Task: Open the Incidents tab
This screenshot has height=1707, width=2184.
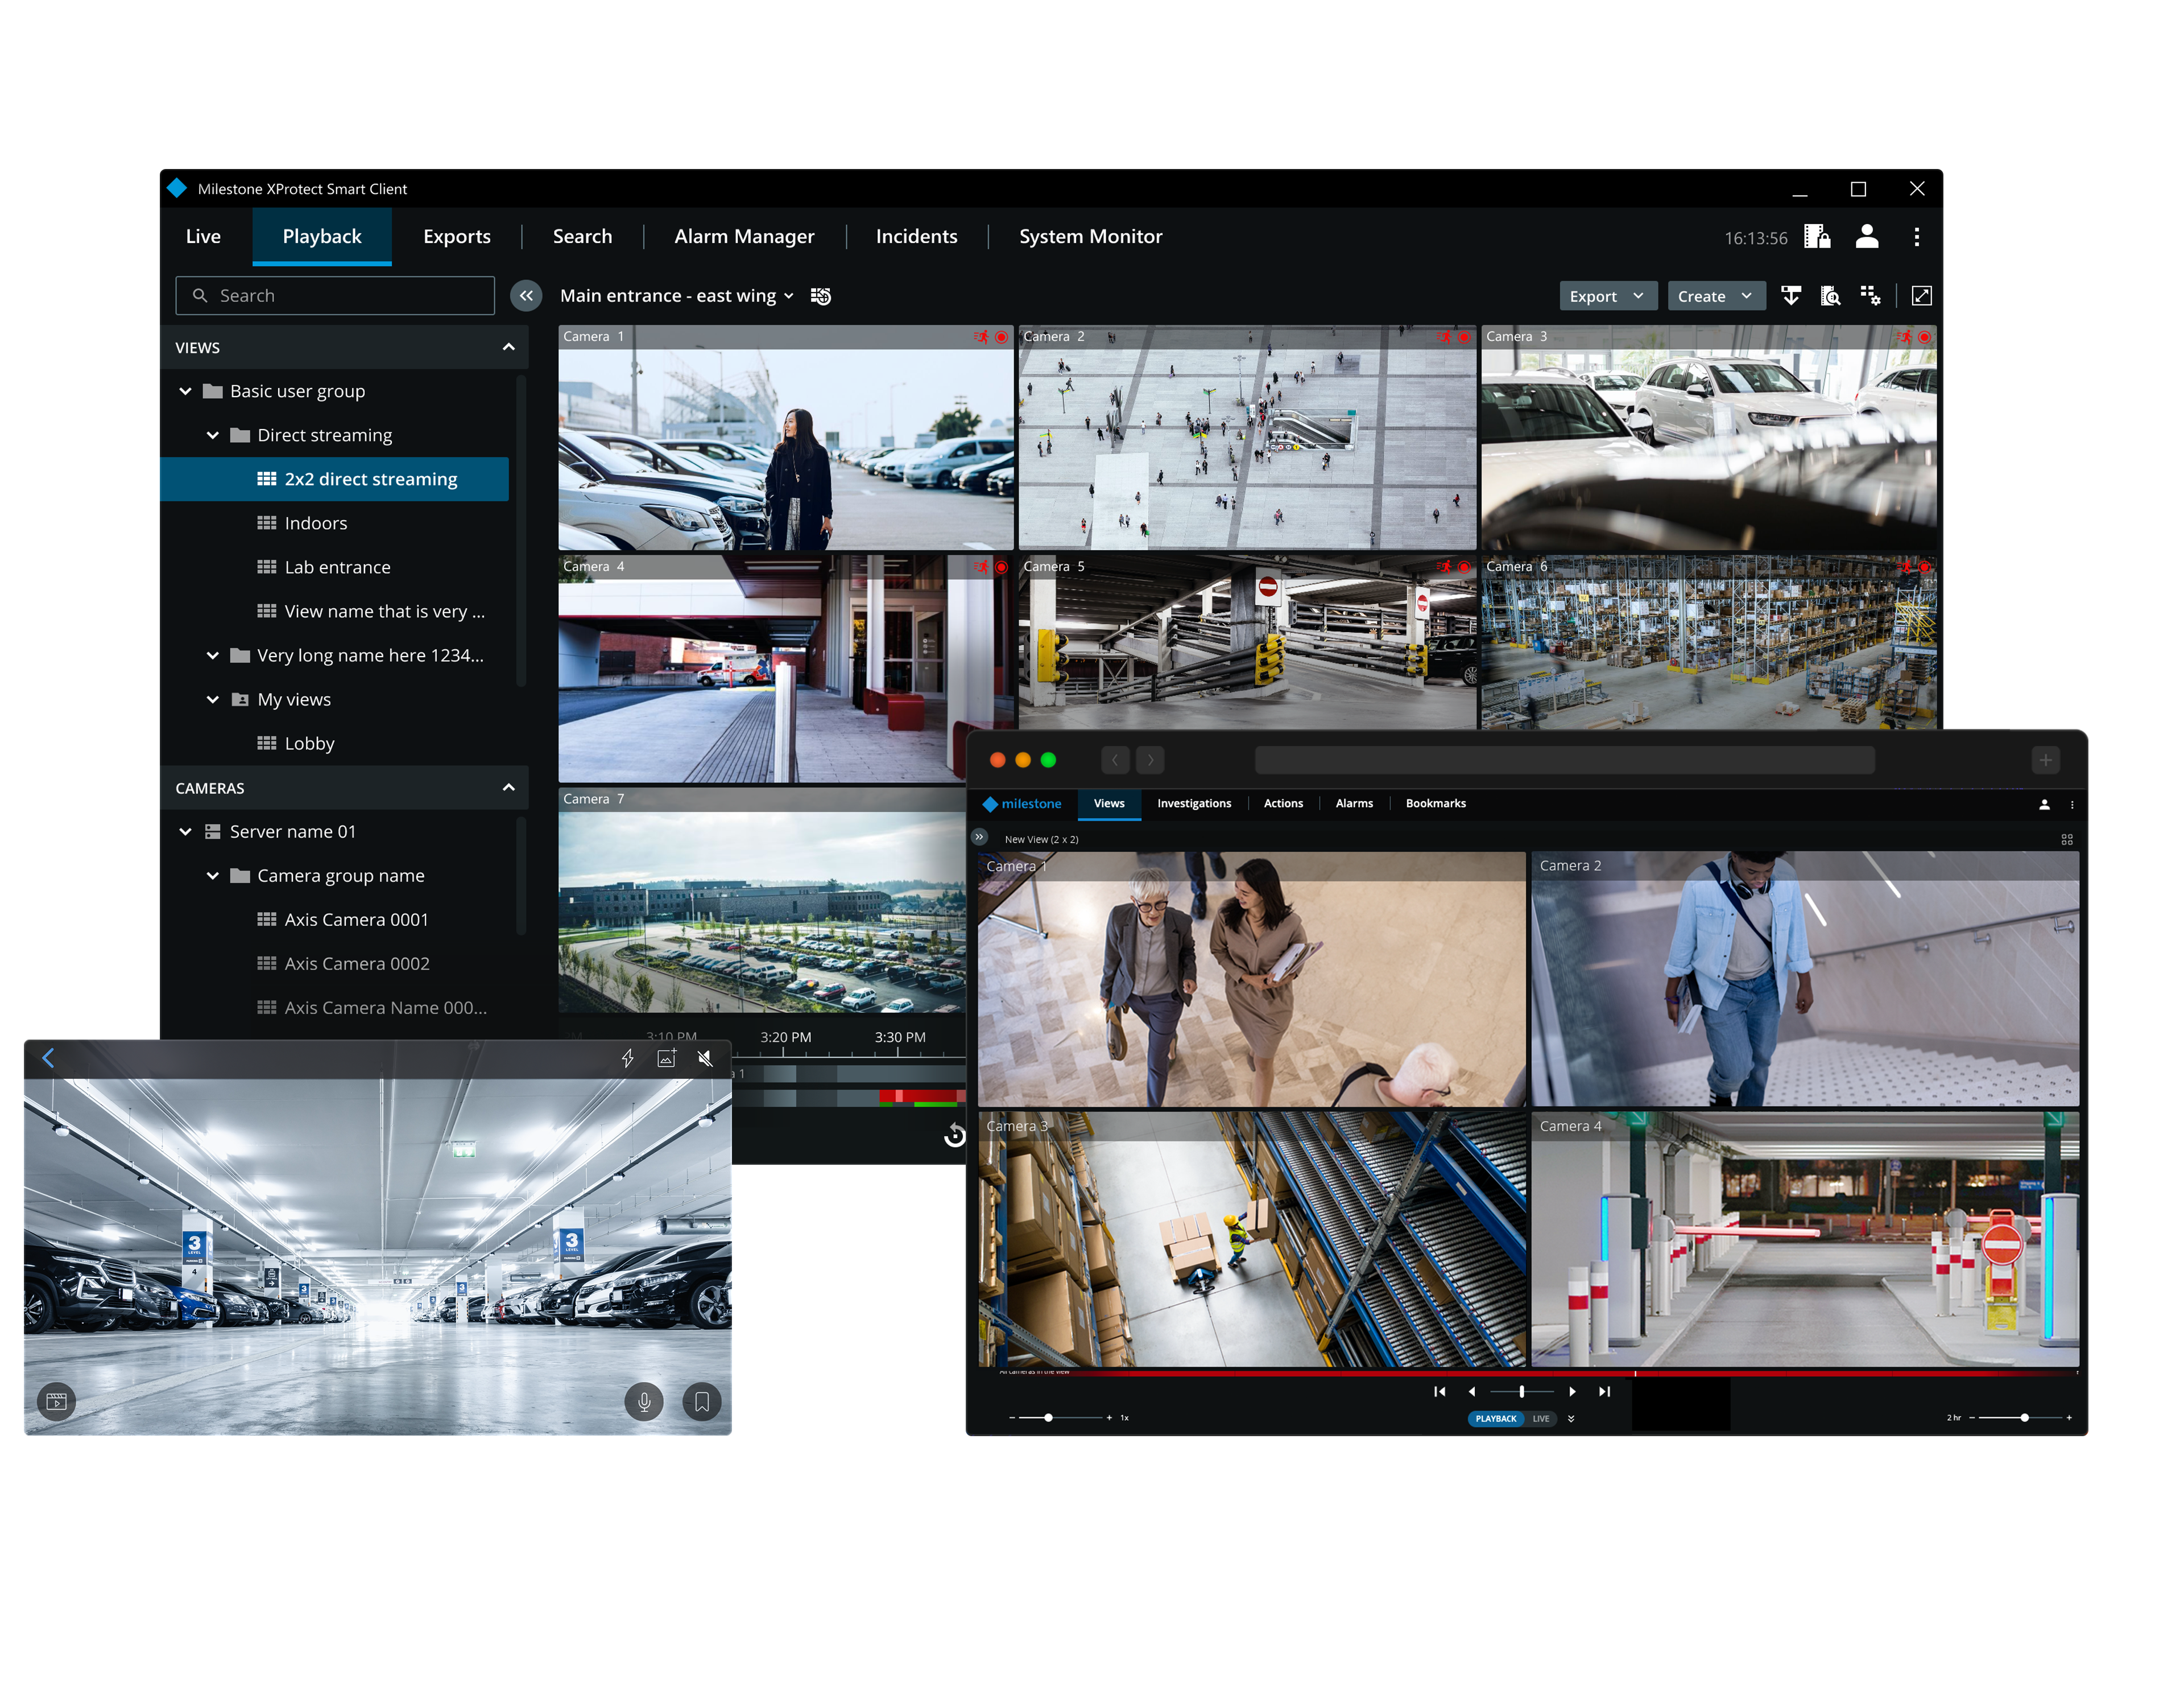Action: point(916,237)
